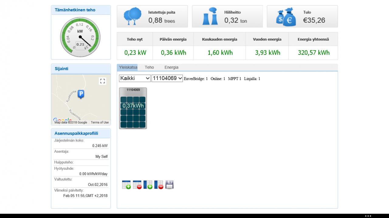Click the three-dot menu in bottom bar
Viewport: 389px width, 218px height.
(x=368, y=216)
